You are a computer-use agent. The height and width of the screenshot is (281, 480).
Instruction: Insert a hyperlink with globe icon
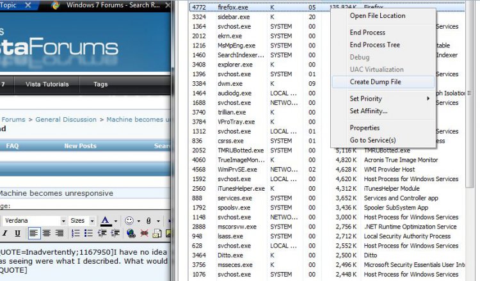tap(131, 233)
